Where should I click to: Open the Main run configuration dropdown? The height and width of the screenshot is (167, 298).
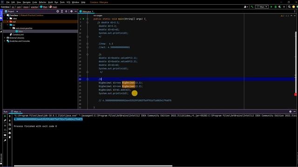262,7
